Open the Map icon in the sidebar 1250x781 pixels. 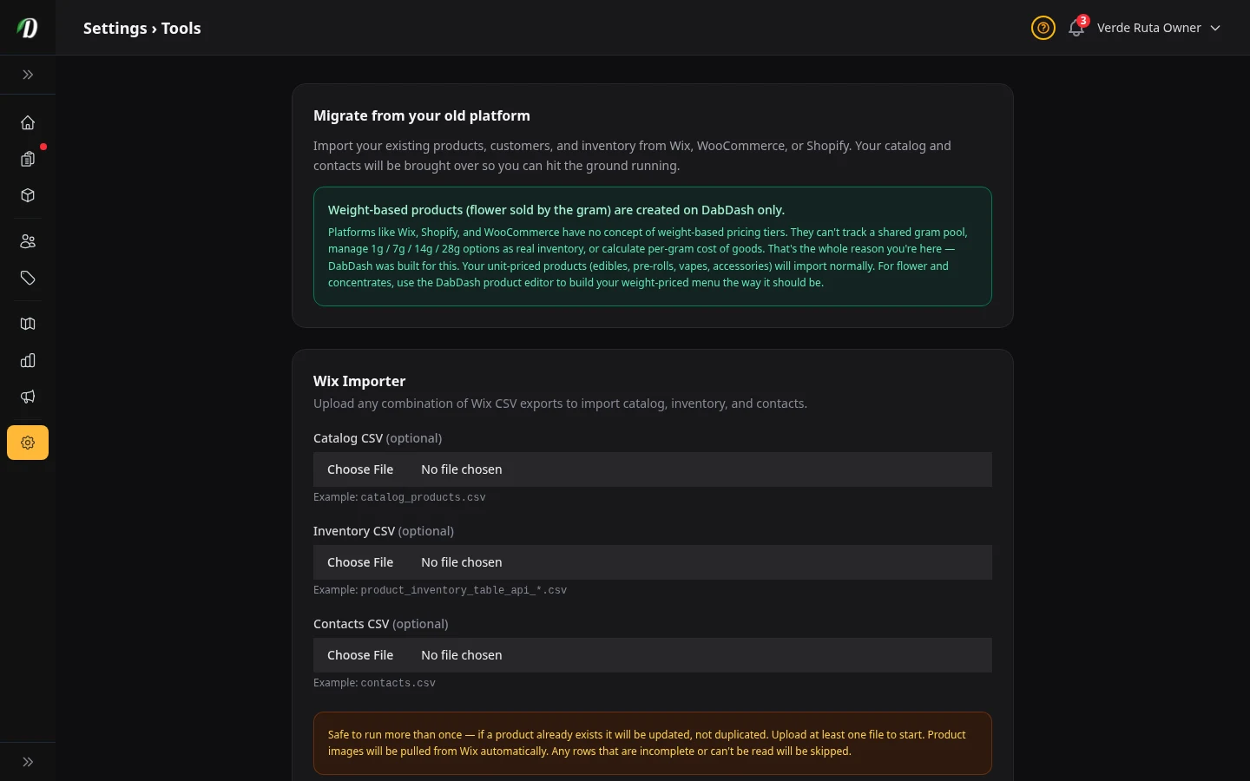[28, 324]
